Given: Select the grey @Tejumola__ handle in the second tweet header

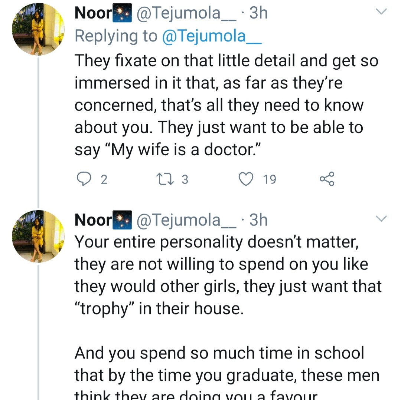Looking at the screenshot, I should (186, 220).
